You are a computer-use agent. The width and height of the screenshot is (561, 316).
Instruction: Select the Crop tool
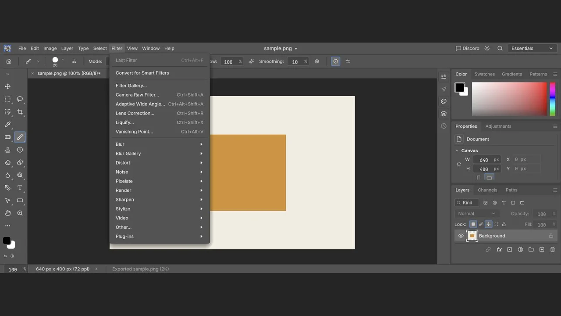click(x=20, y=112)
